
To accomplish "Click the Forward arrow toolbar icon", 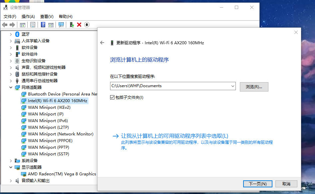I will [x=12, y=25].
